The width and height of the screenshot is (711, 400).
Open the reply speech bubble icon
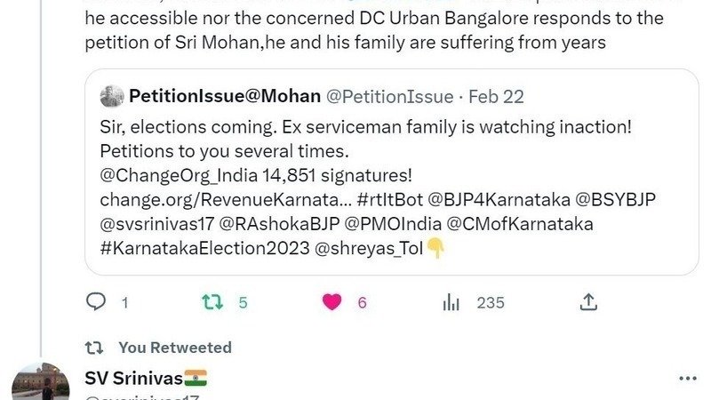coord(96,301)
